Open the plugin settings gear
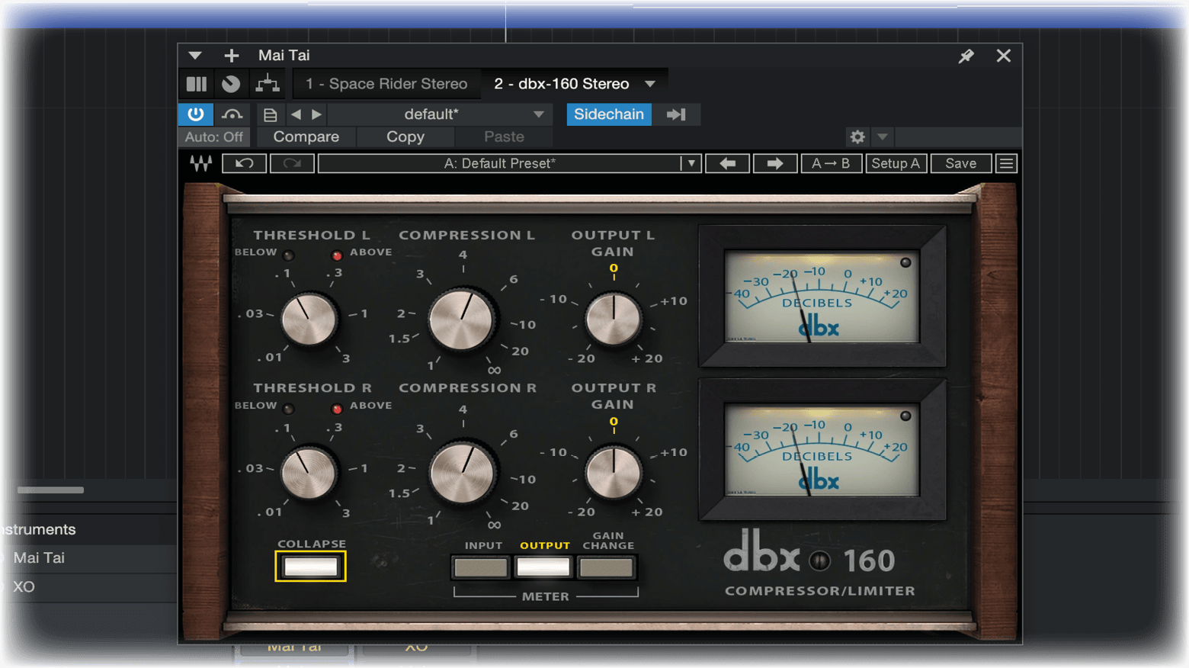 tap(857, 136)
